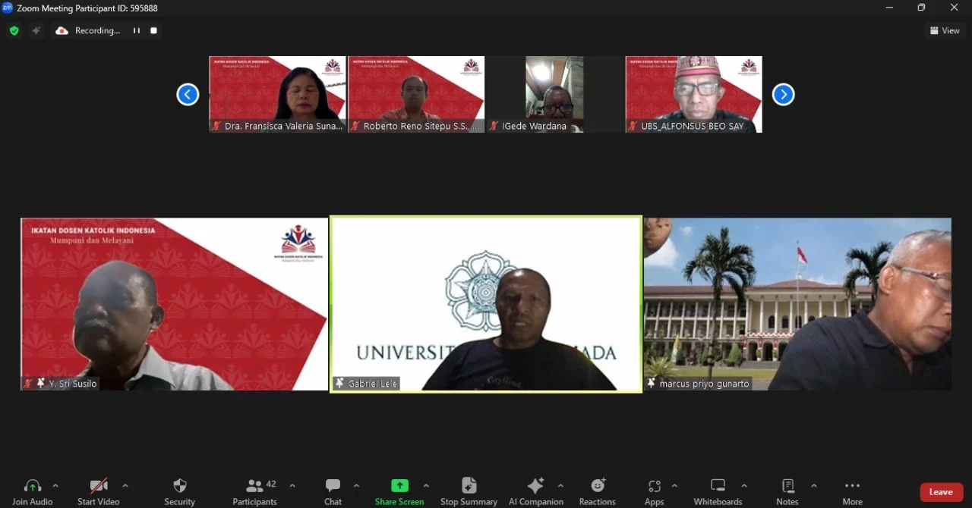This screenshot has width=972, height=508.
Task: Expand the arrow next to Participants
Action: [292, 486]
